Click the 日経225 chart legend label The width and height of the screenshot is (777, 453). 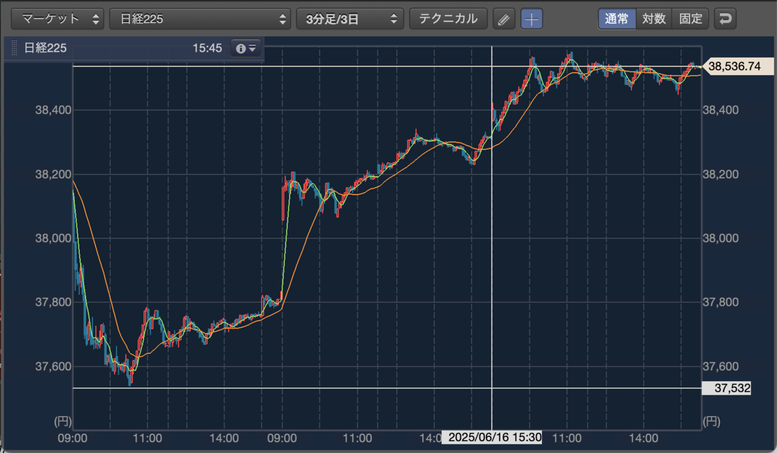(x=45, y=48)
